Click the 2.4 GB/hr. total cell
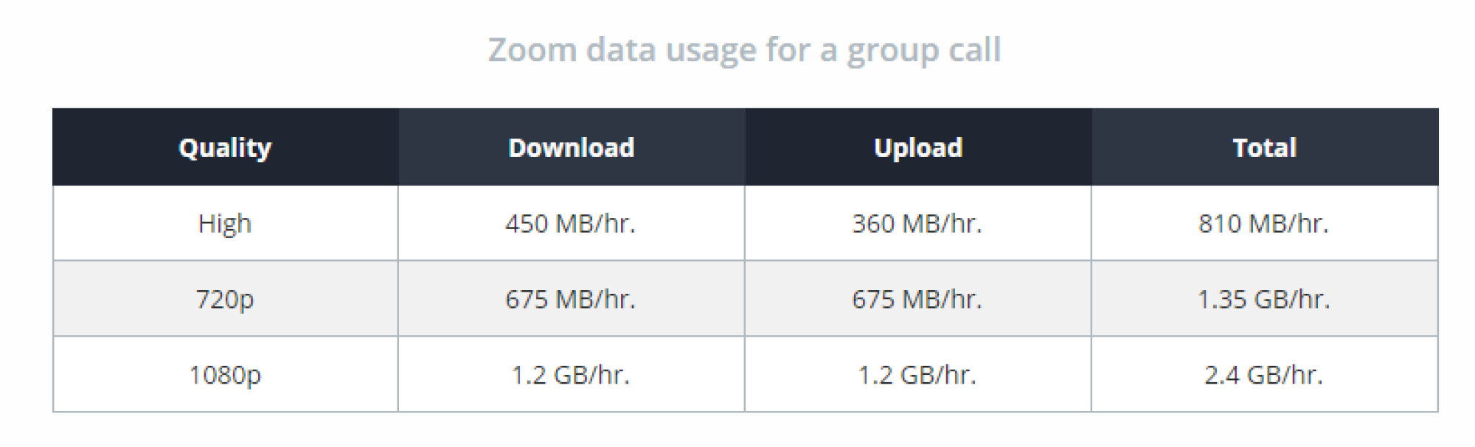This screenshot has width=1475, height=447. point(1265,375)
